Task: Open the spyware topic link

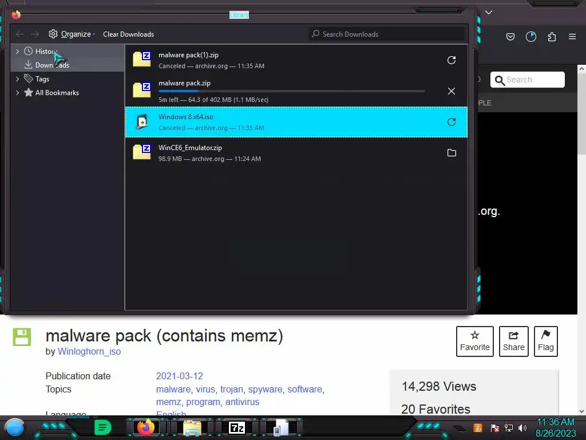Action: click(x=265, y=389)
